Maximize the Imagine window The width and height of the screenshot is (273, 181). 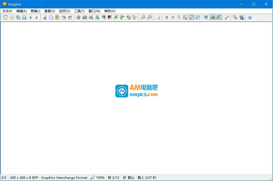click(254, 4)
